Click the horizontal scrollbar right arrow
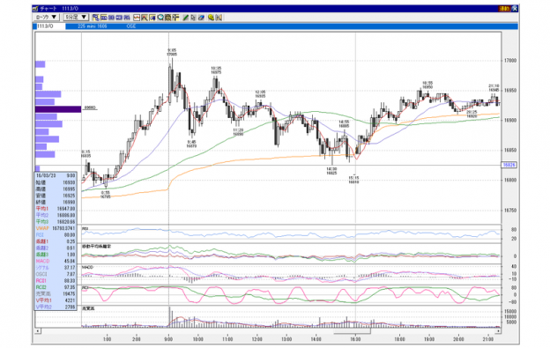 498,331
